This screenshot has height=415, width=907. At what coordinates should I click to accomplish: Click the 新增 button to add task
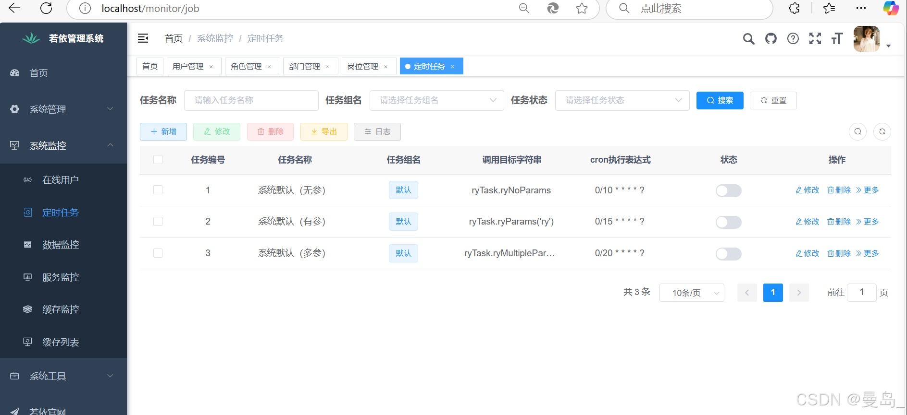[163, 131]
